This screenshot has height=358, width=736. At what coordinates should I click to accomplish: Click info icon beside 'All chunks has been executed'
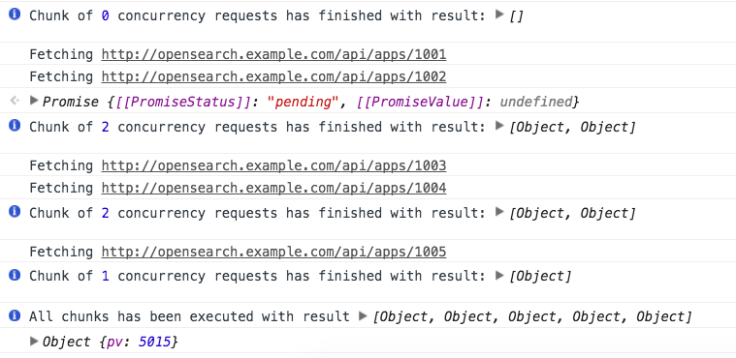point(15,315)
